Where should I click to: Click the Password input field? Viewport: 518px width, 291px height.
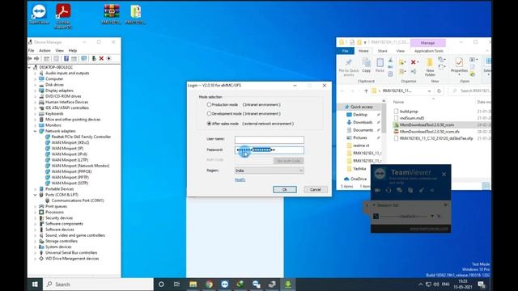270,150
